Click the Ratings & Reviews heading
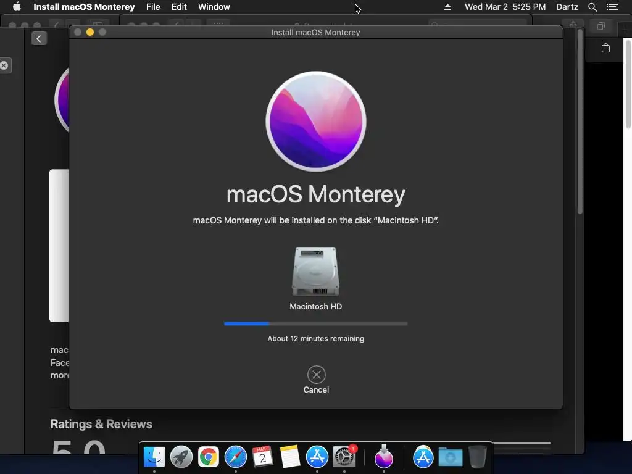Screen dimensions: 632x474 click(x=101, y=424)
